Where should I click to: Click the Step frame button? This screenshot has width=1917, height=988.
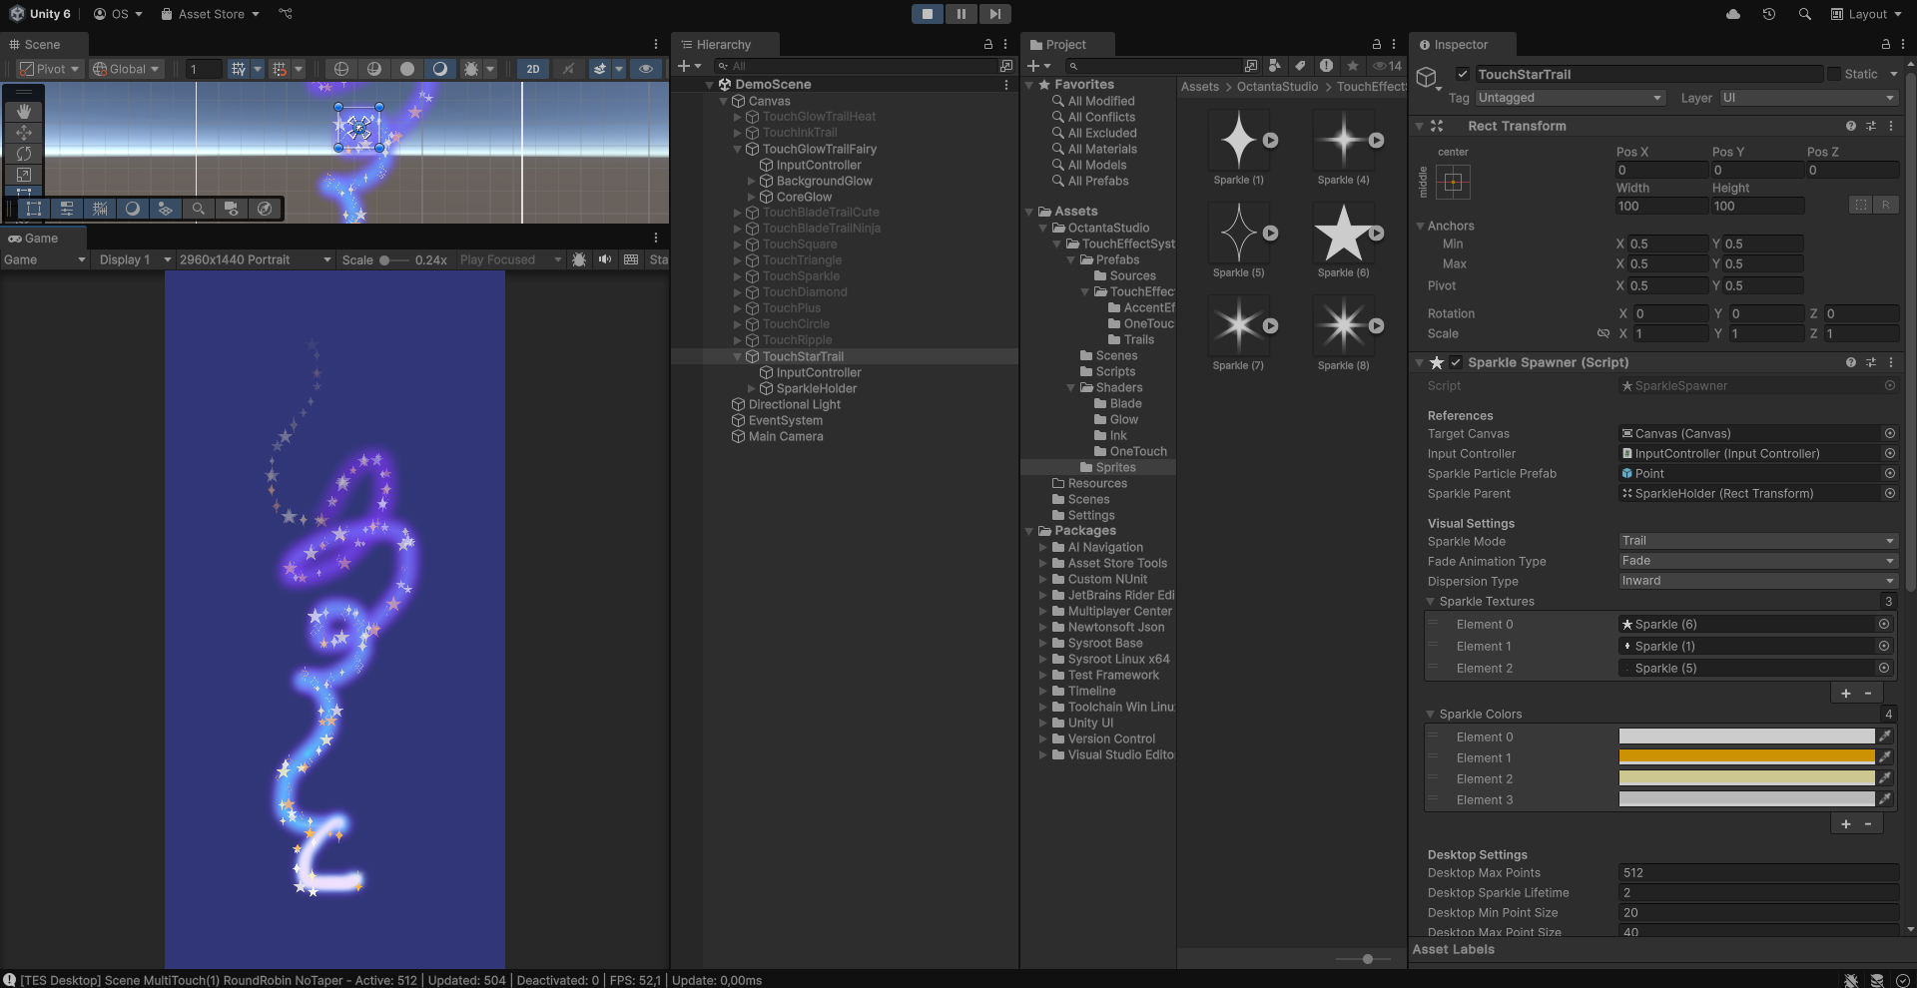[x=994, y=14]
